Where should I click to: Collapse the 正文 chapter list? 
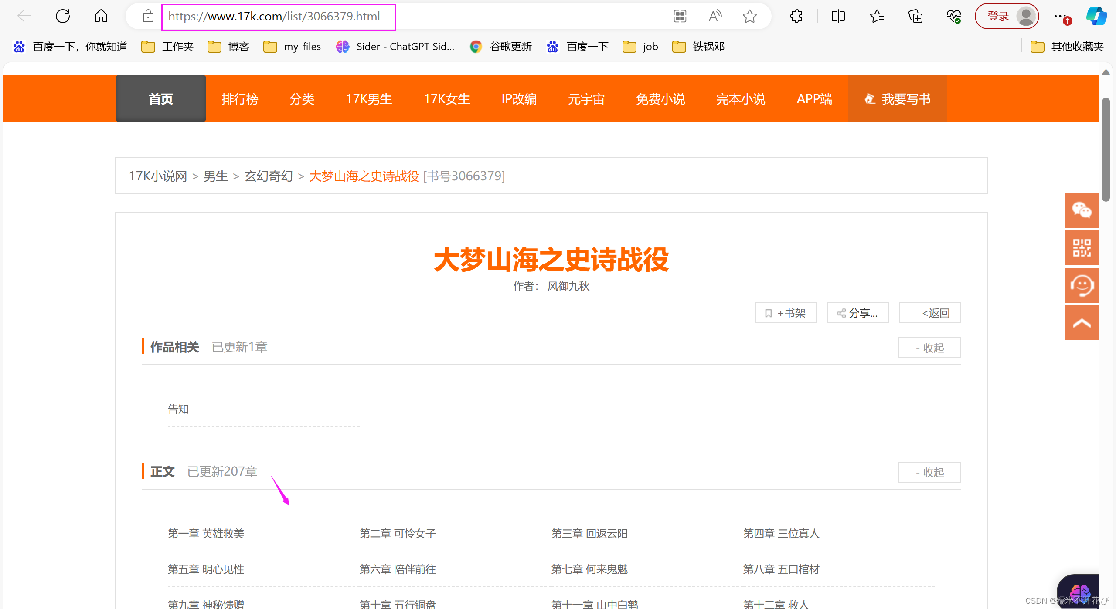tap(929, 472)
